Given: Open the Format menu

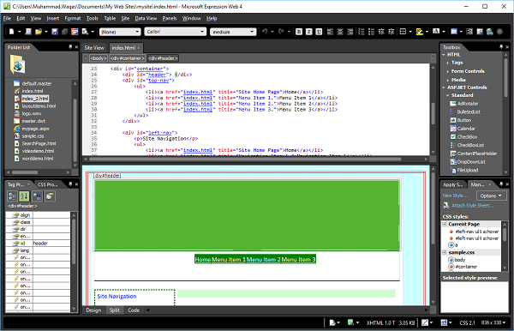Looking at the screenshot, I should coord(73,18).
